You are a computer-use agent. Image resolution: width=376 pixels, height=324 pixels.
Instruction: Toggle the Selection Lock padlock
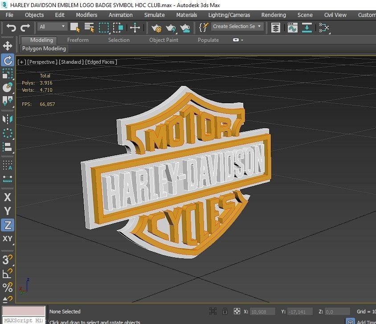(225, 311)
